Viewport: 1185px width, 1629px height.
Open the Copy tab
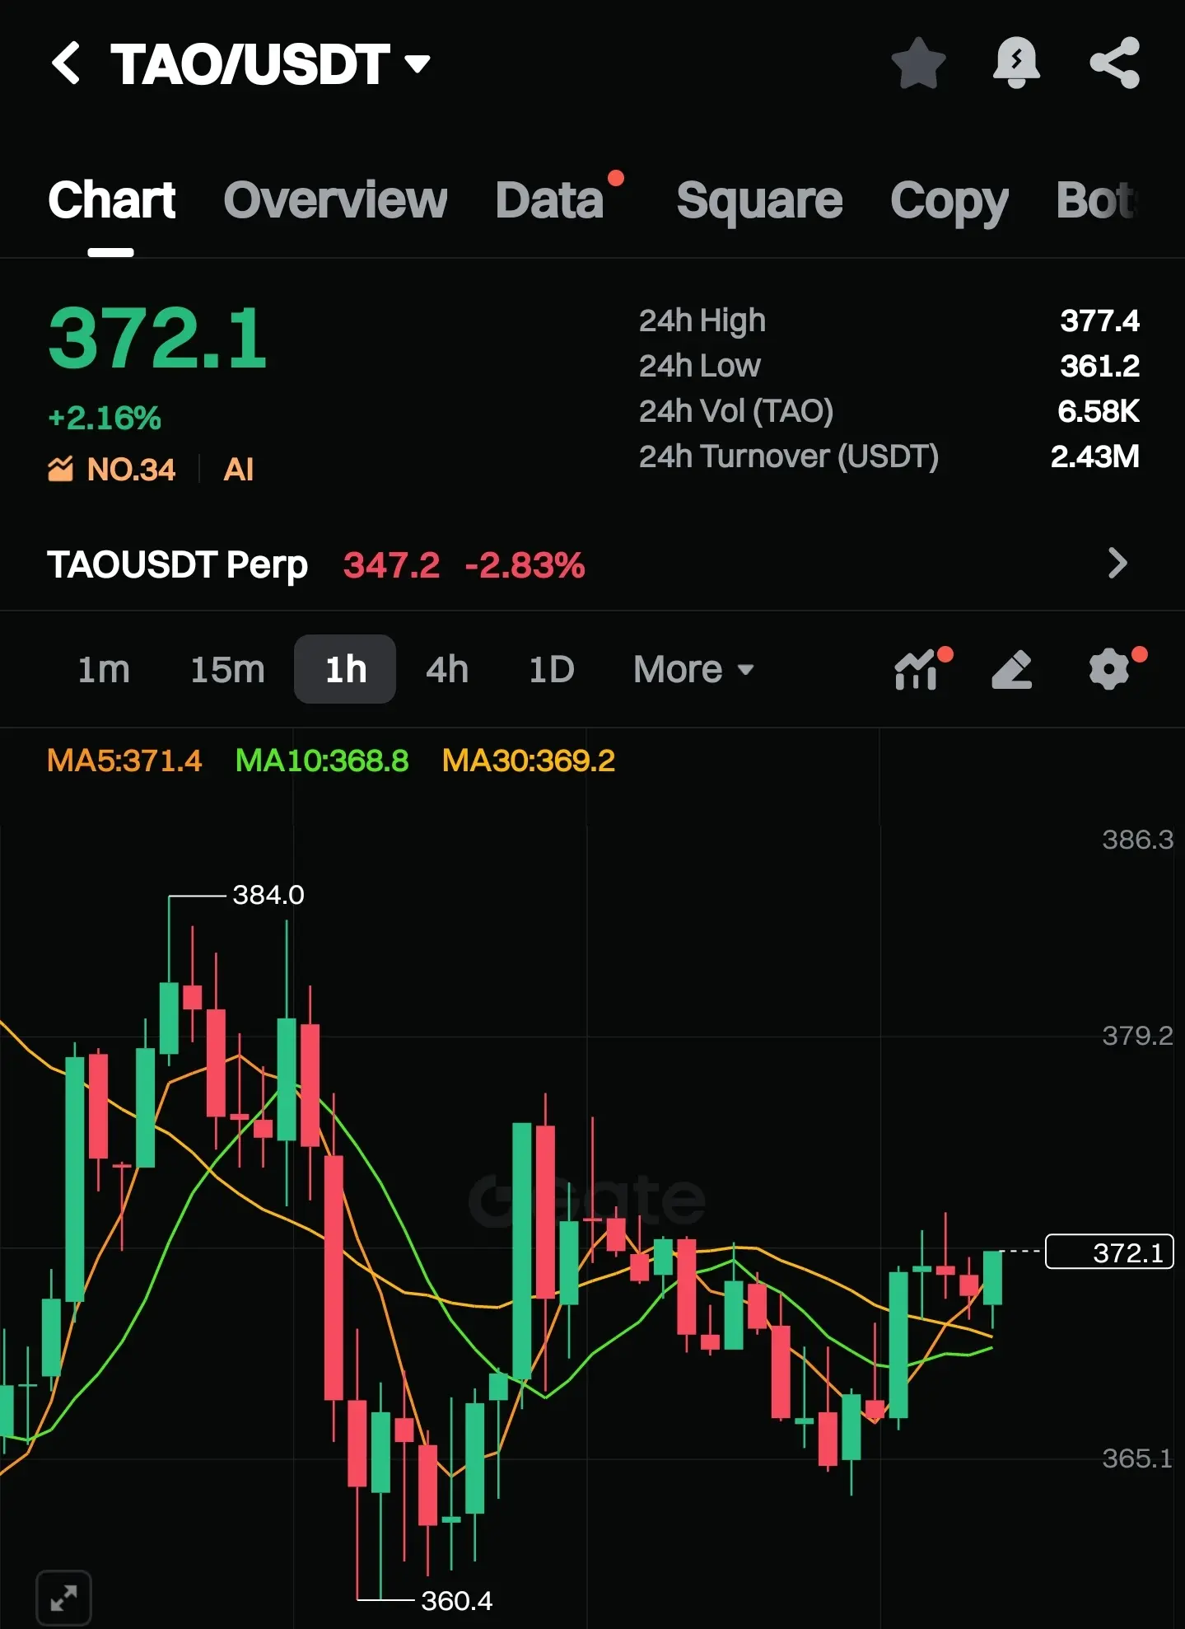(x=949, y=202)
